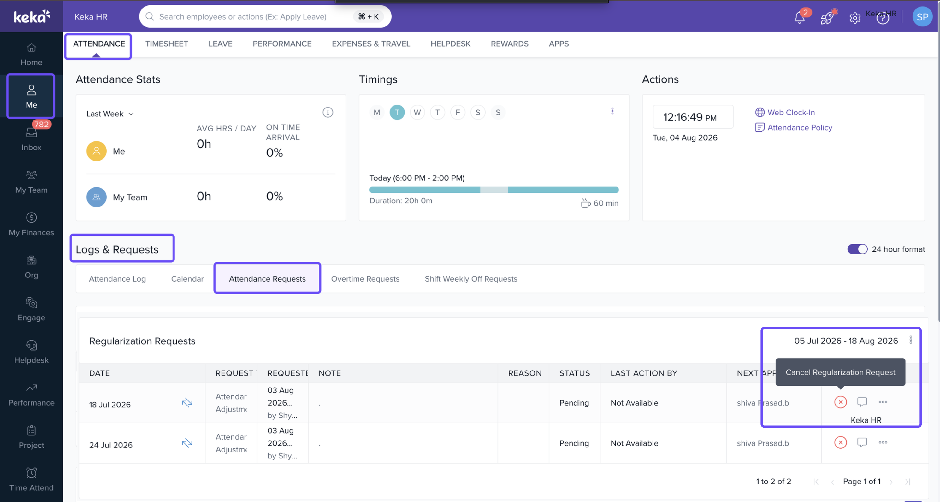
Task: Open My Finances in sidebar
Action: [x=31, y=224]
